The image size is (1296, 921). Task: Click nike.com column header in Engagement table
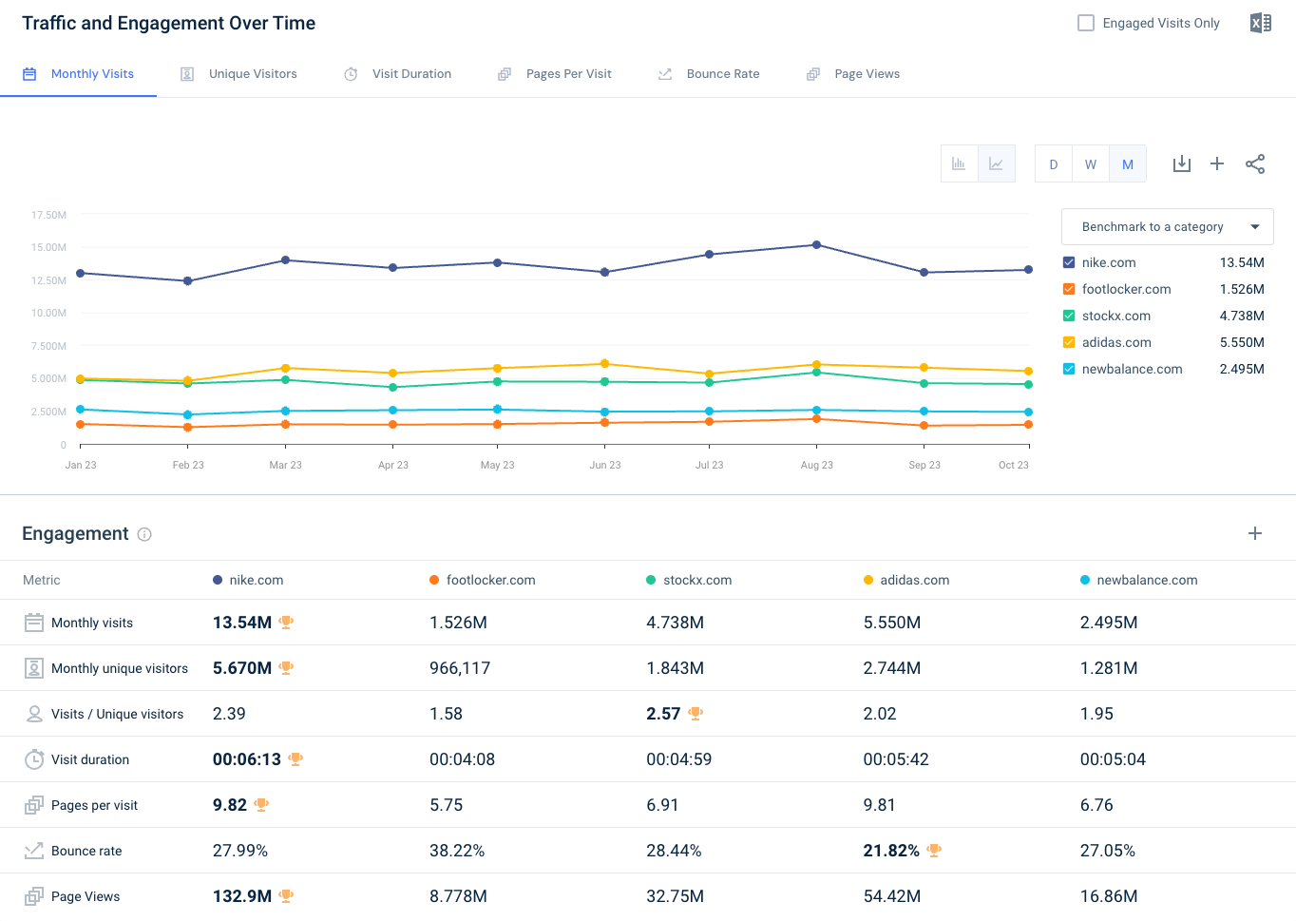(x=248, y=580)
